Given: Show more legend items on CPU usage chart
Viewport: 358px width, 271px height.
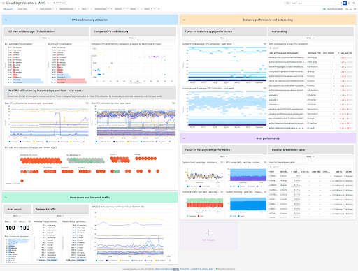Looking at the screenshot, I should (262, 186).
